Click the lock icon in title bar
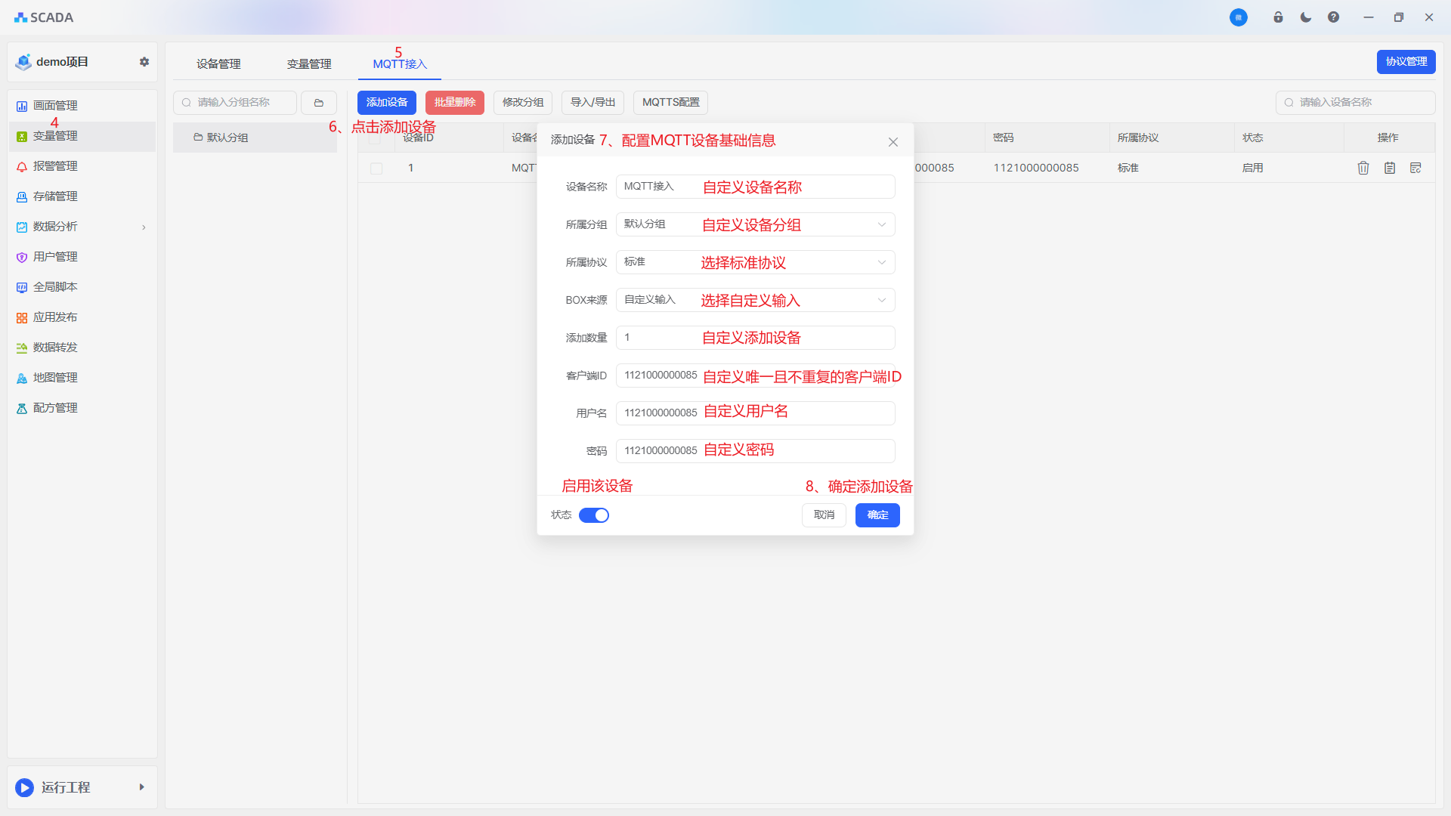Viewport: 1451px width, 816px height. tap(1278, 17)
